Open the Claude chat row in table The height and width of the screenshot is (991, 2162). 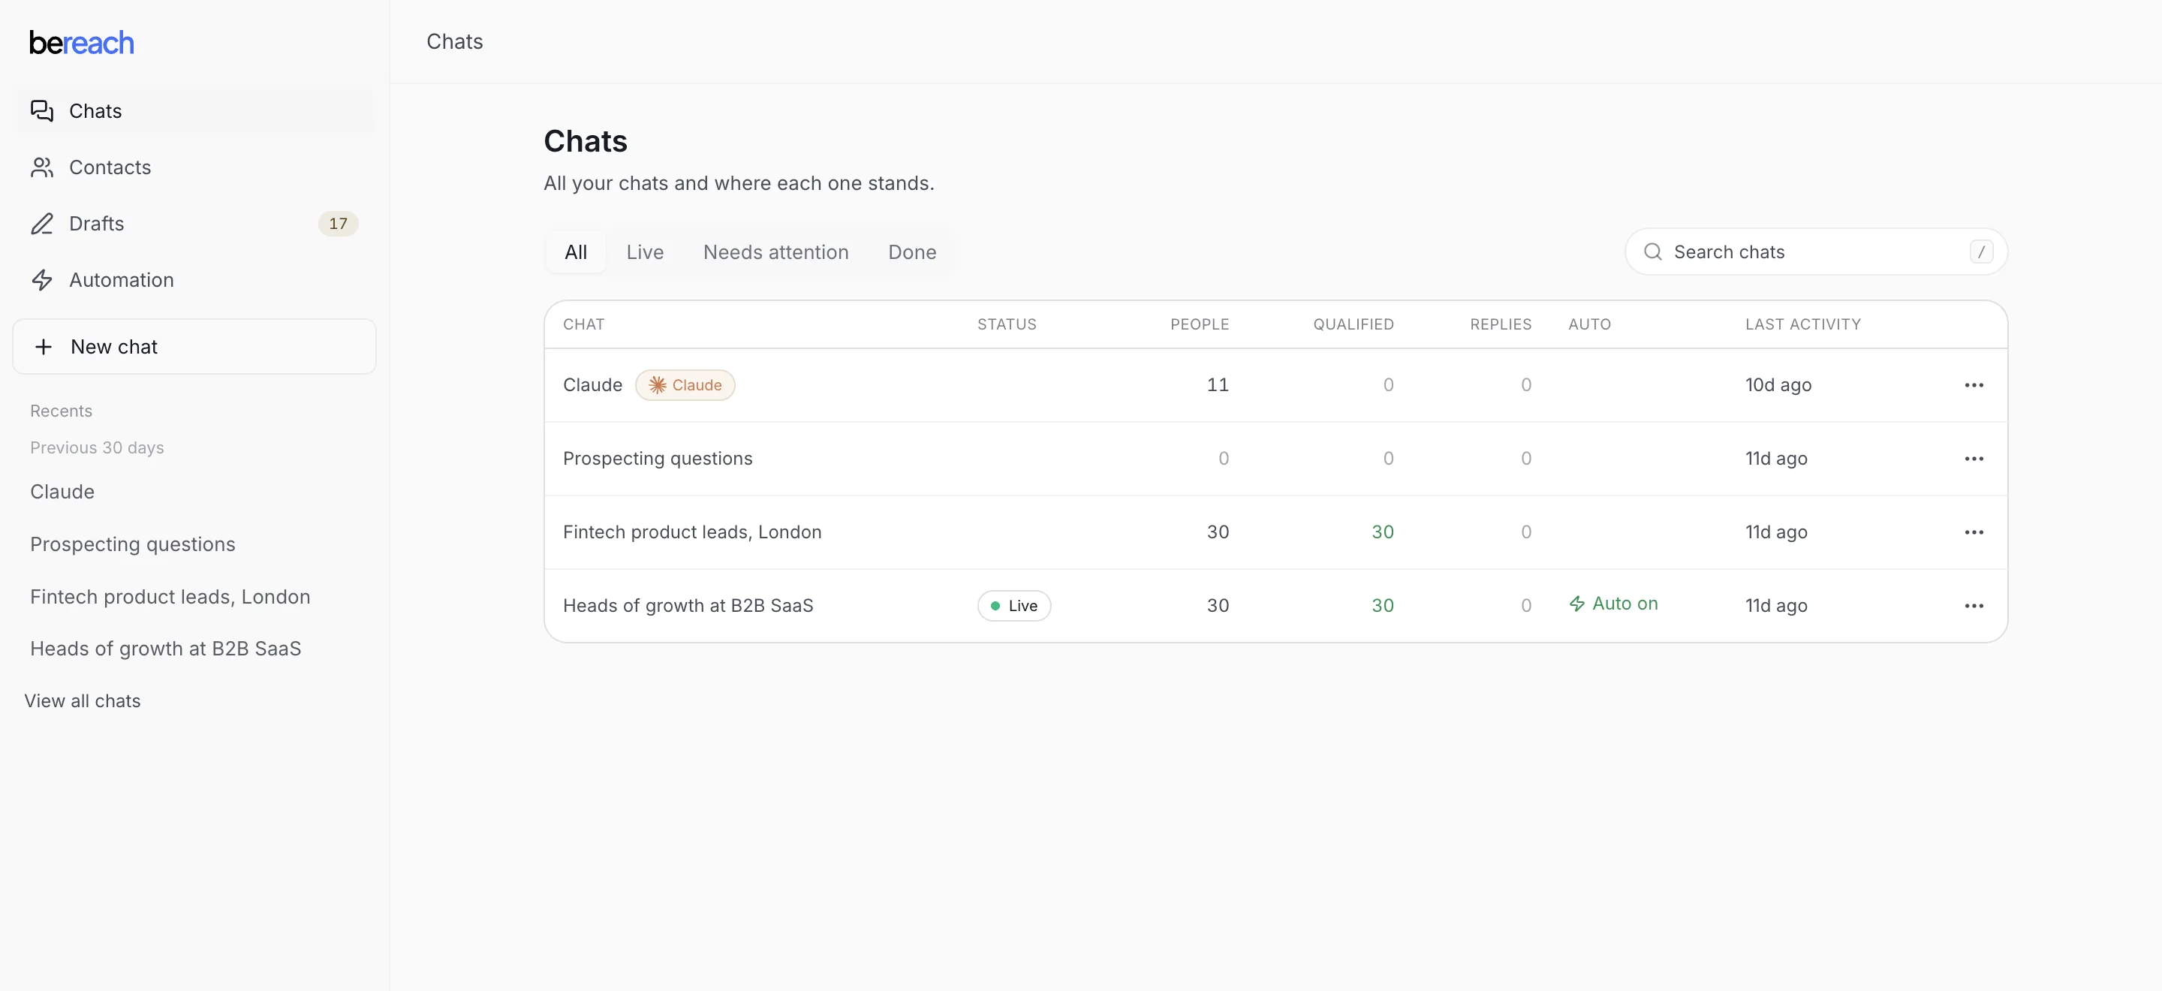coord(1275,385)
